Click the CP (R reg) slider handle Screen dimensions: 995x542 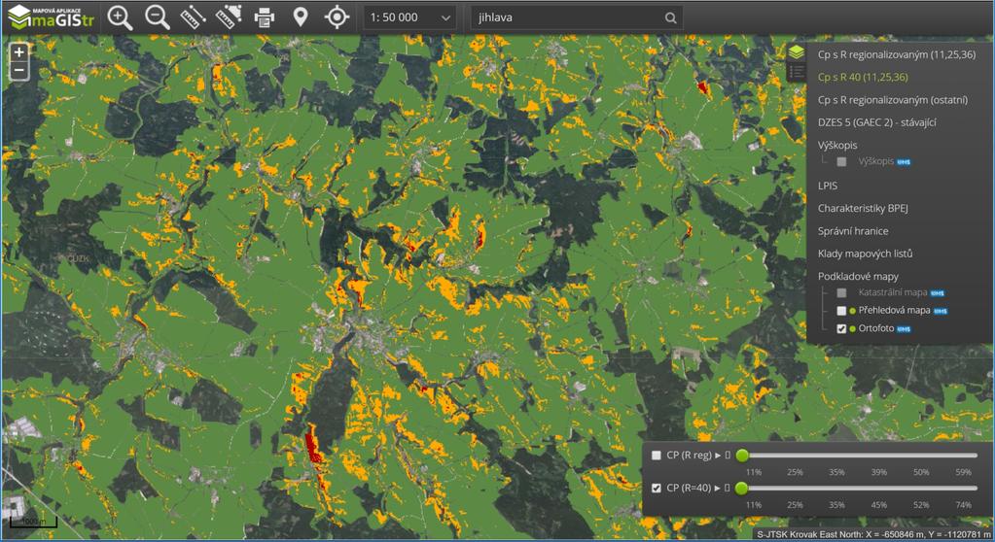tap(742, 456)
